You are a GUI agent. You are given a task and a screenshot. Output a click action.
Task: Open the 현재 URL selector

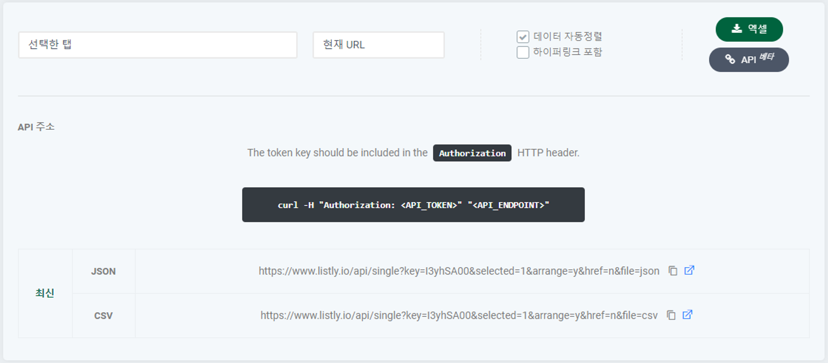379,45
